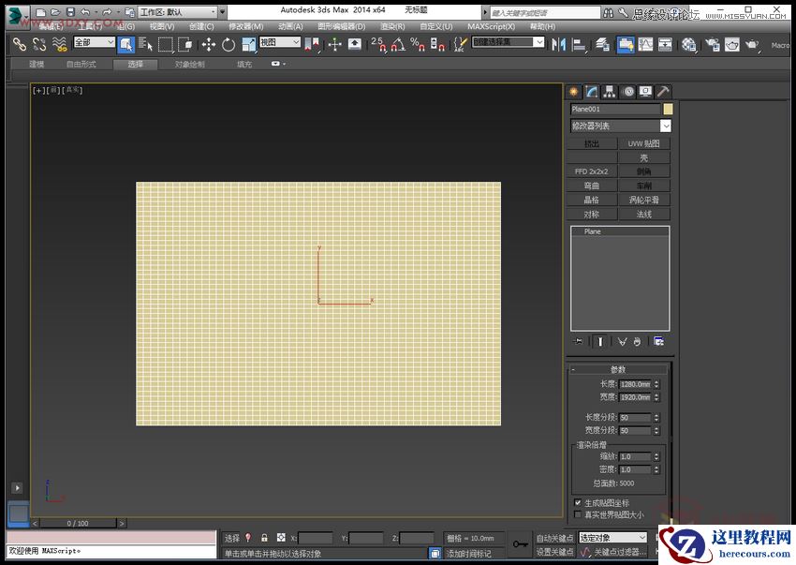Click the Mirror tool icon
This screenshot has height=565, width=796.
559,43
